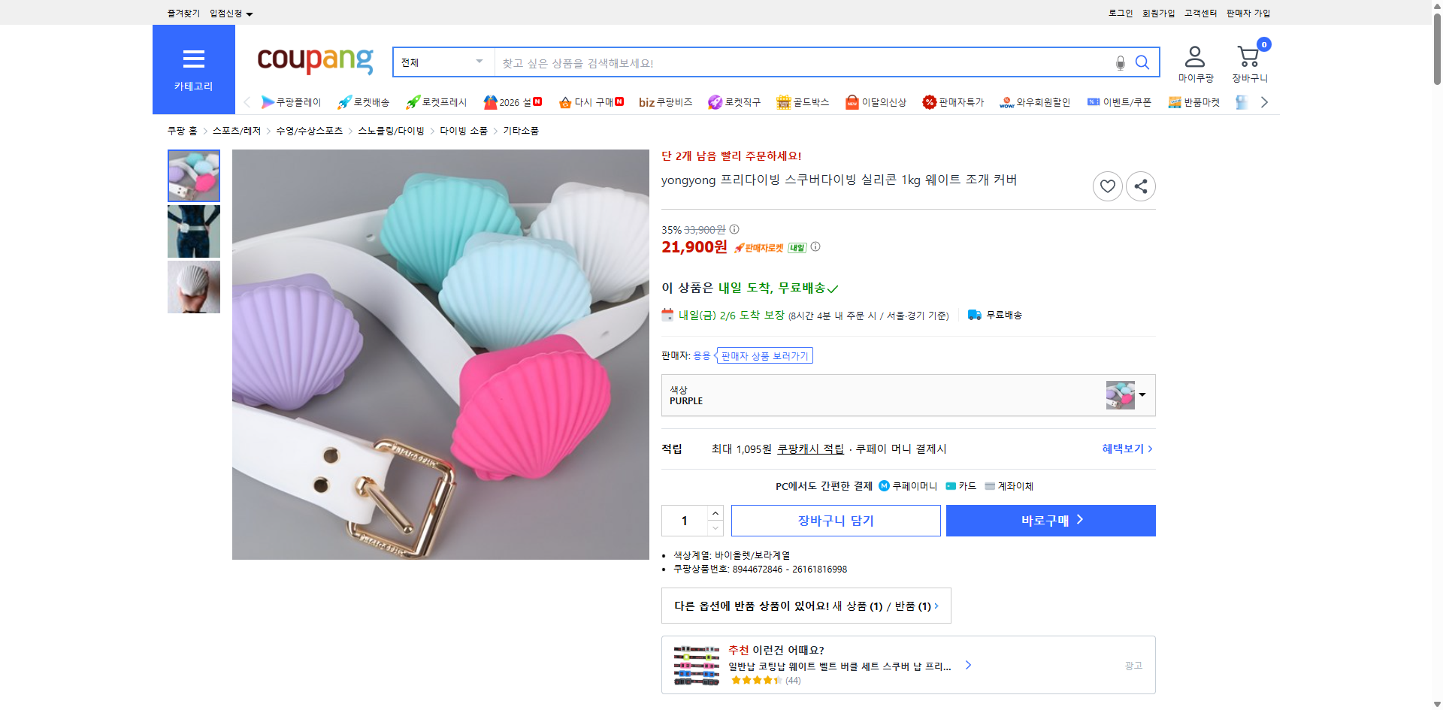Click the 로켓직구 globe icon
Viewport: 1443px width, 710px height.
[x=714, y=101]
